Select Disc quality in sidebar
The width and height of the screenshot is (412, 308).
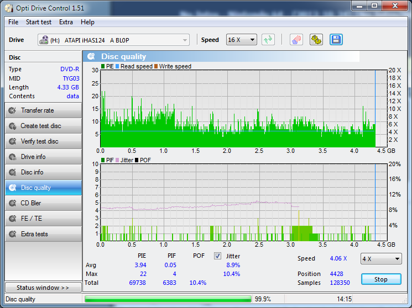pos(43,188)
